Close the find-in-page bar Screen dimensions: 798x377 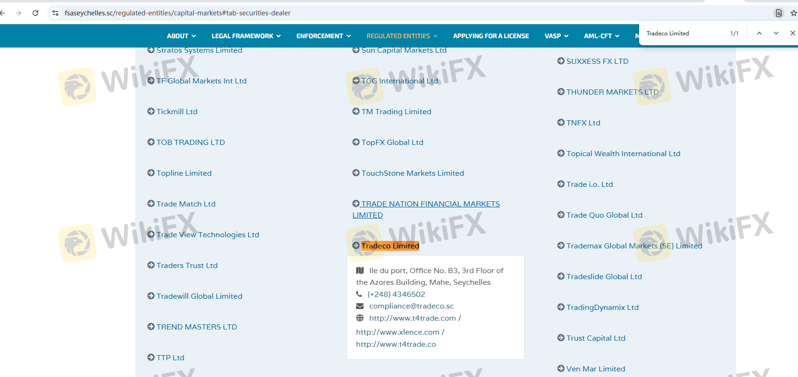click(792, 33)
